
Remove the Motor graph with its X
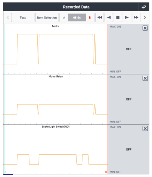point(145,28)
